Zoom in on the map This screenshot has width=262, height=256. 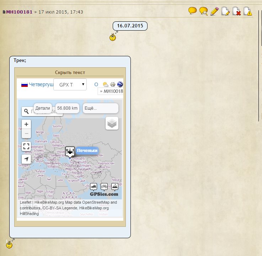click(26, 124)
